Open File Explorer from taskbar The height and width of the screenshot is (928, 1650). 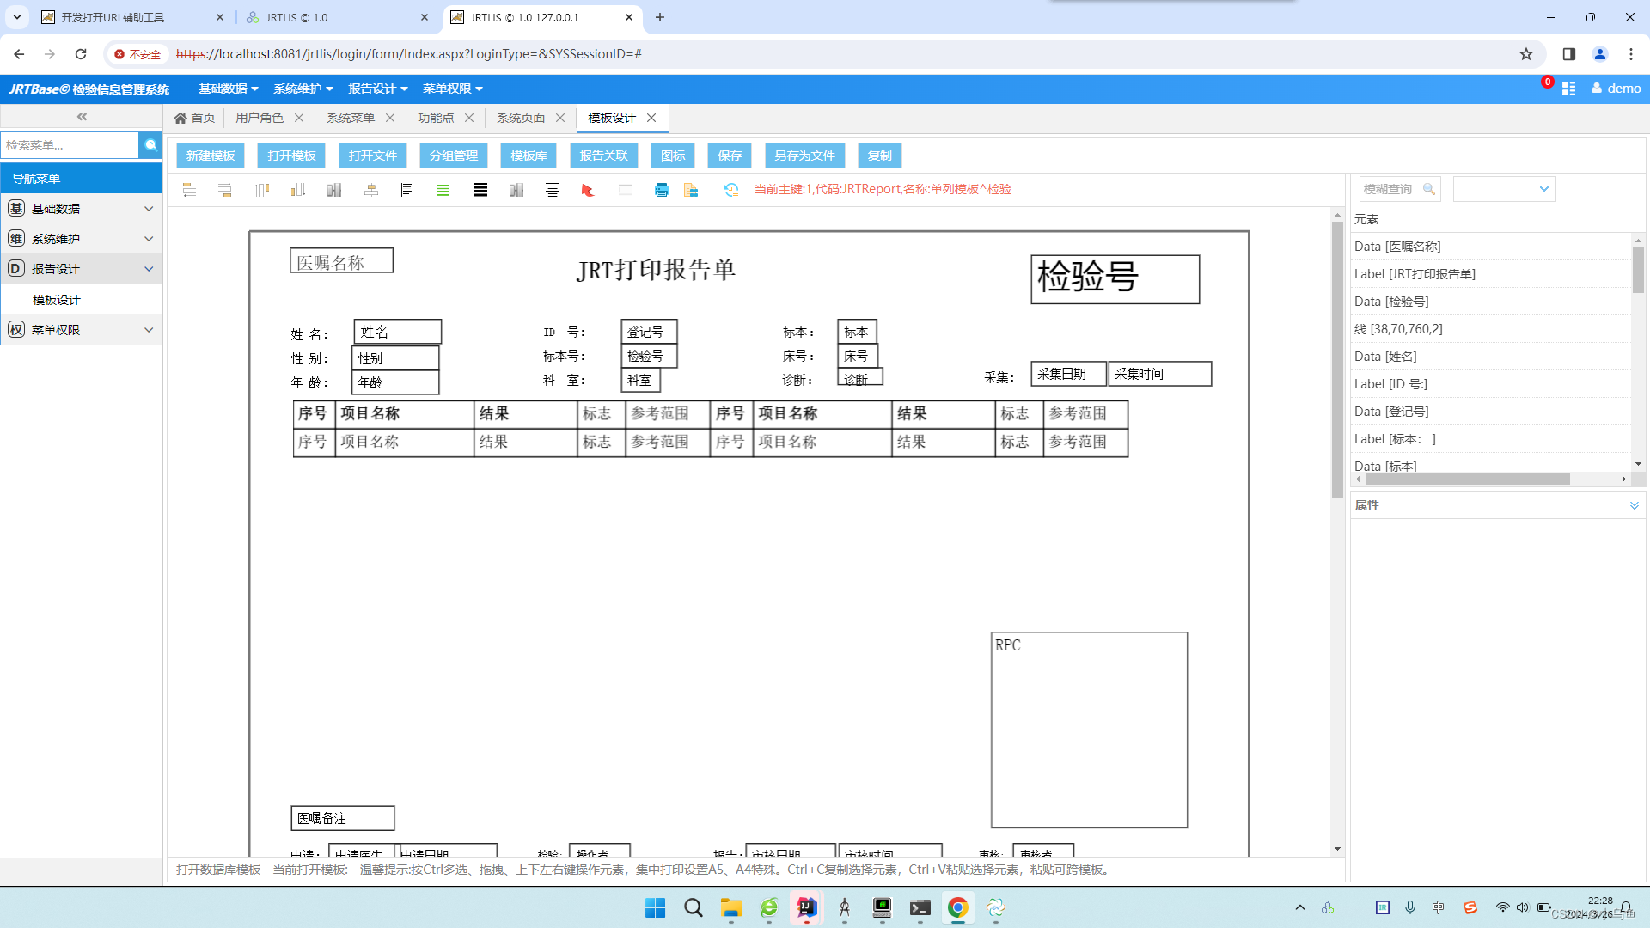(x=731, y=907)
